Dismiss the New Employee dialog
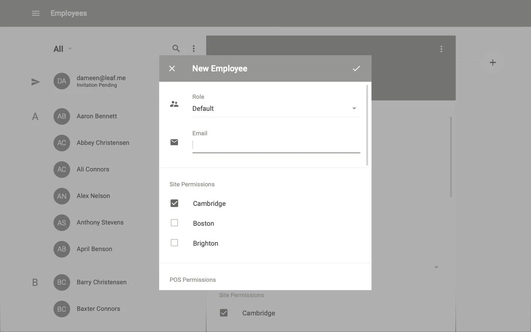Screen dimensions: 531x332 pos(172,68)
